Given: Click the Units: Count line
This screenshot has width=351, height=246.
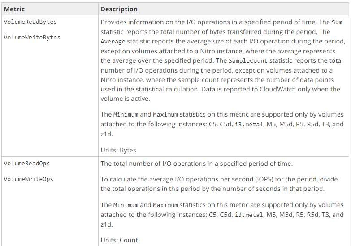Looking at the screenshot, I should click(x=119, y=240).
